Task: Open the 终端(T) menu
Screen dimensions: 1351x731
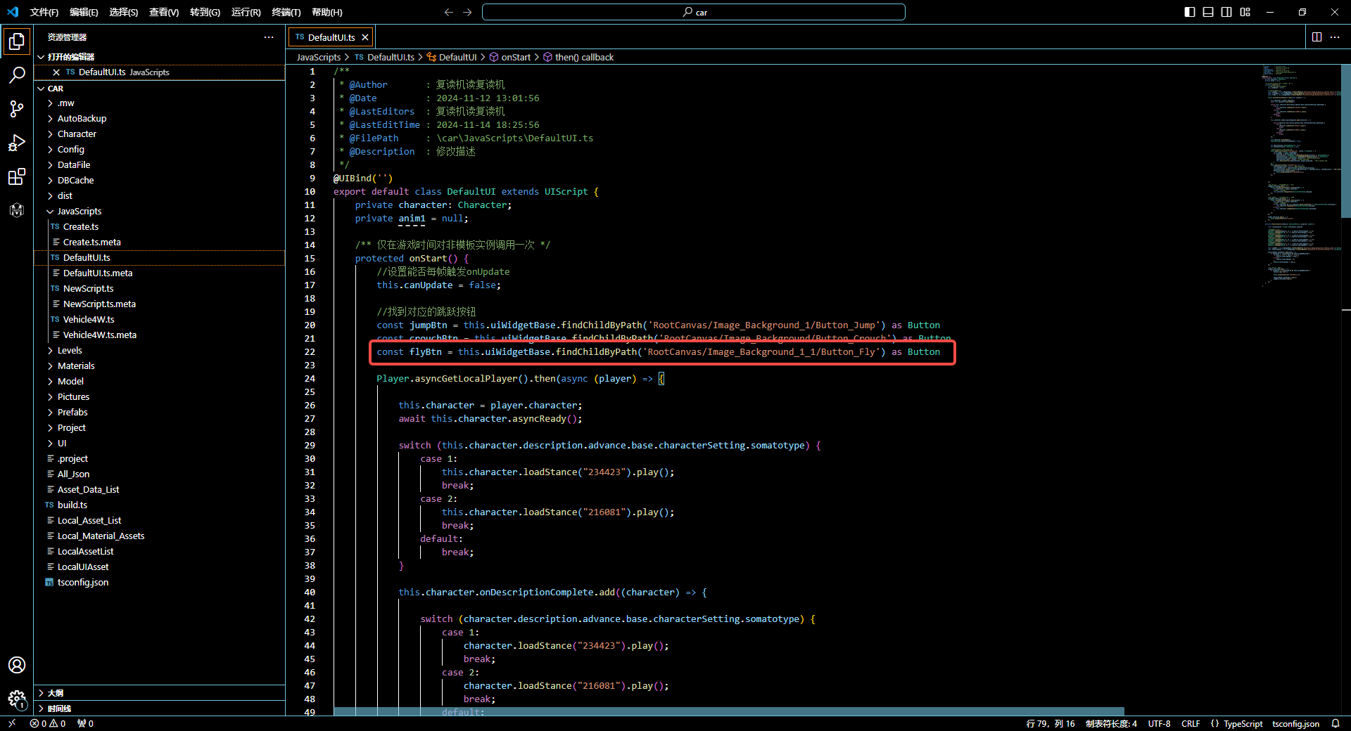Action: click(286, 12)
